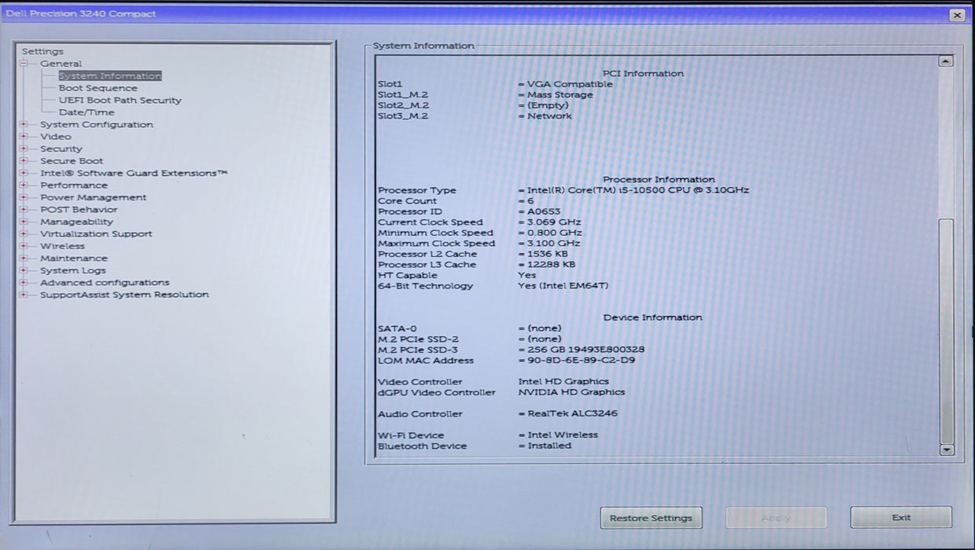Select the POST Behavior label

79,210
